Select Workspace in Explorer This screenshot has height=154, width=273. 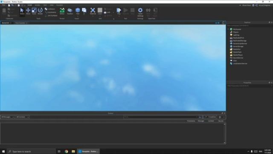237,30
